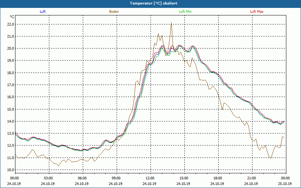Image resolution: width=301 pixels, height=188 pixels.
Task: Click the "12:00" time label on the x-axis
Action: tap(150, 178)
